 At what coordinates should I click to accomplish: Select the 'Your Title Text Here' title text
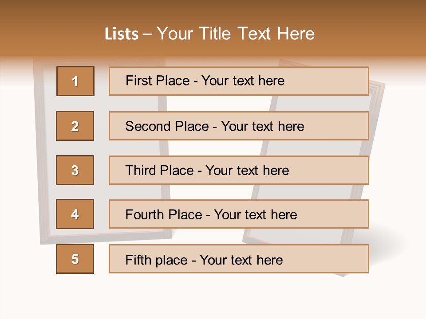point(236,34)
